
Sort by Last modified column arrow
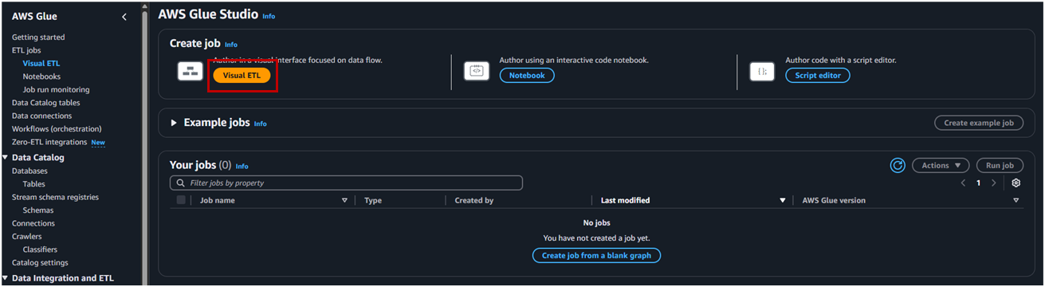pos(782,200)
